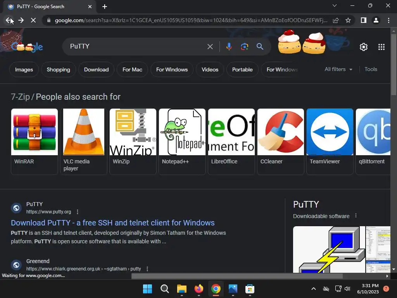This screenshot has width=397, height=298.
Task: Open Microsoft Store from the taskbar
Action: point(250,289)
